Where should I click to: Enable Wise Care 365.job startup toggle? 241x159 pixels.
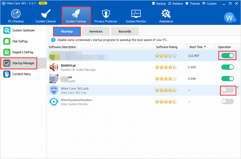point(227,90)
